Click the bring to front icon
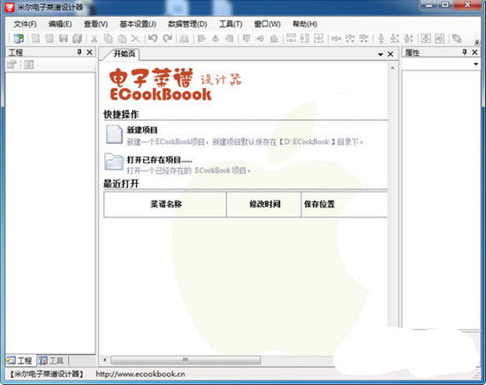The image size is (486, 385). click(x=426, y=38)
